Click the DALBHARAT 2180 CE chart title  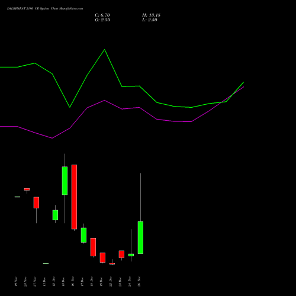(45, 9)
